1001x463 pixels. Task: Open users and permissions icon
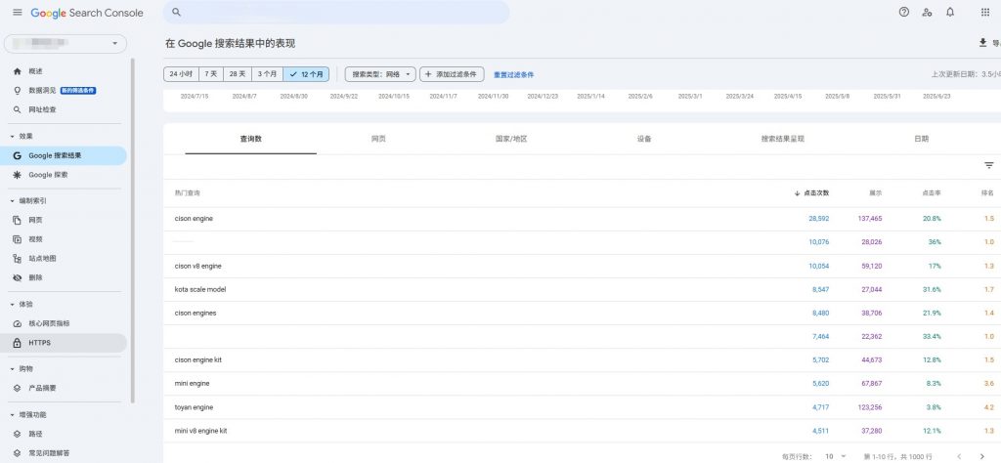pos(927,12)
